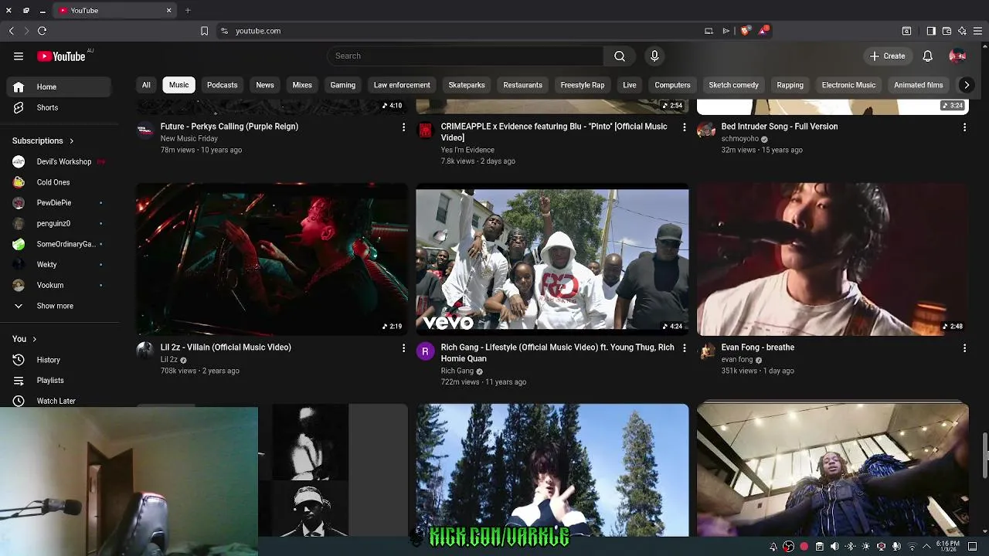Open options for Future - Perkys Calling video
The width and height of the screenshot is (989, 556).
(x=403, y=127)
